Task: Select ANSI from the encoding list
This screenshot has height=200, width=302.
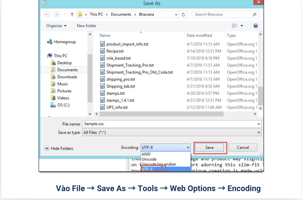Action: 146,154
